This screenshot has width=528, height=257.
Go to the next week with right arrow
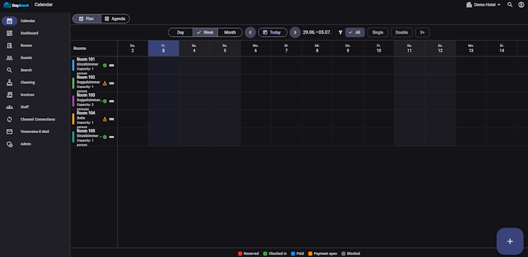[x=295, y=32]
